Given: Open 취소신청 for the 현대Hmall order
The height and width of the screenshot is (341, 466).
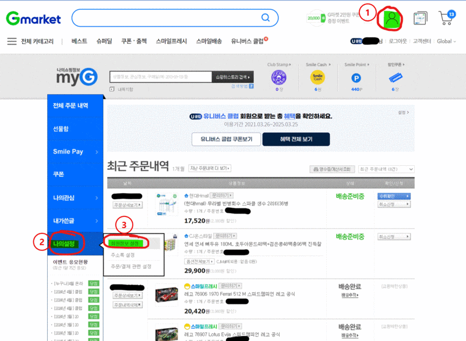Looking at the screenshot, I should click(394, 204).
